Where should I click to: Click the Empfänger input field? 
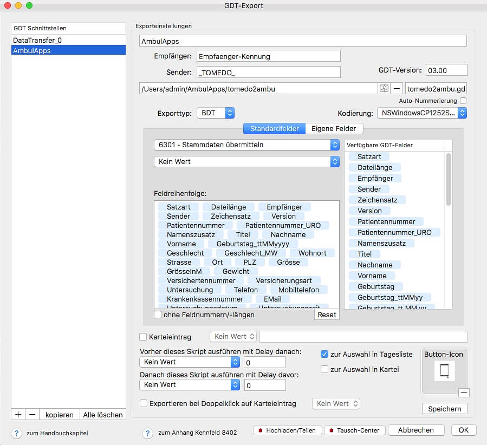[x=268, y=56]
